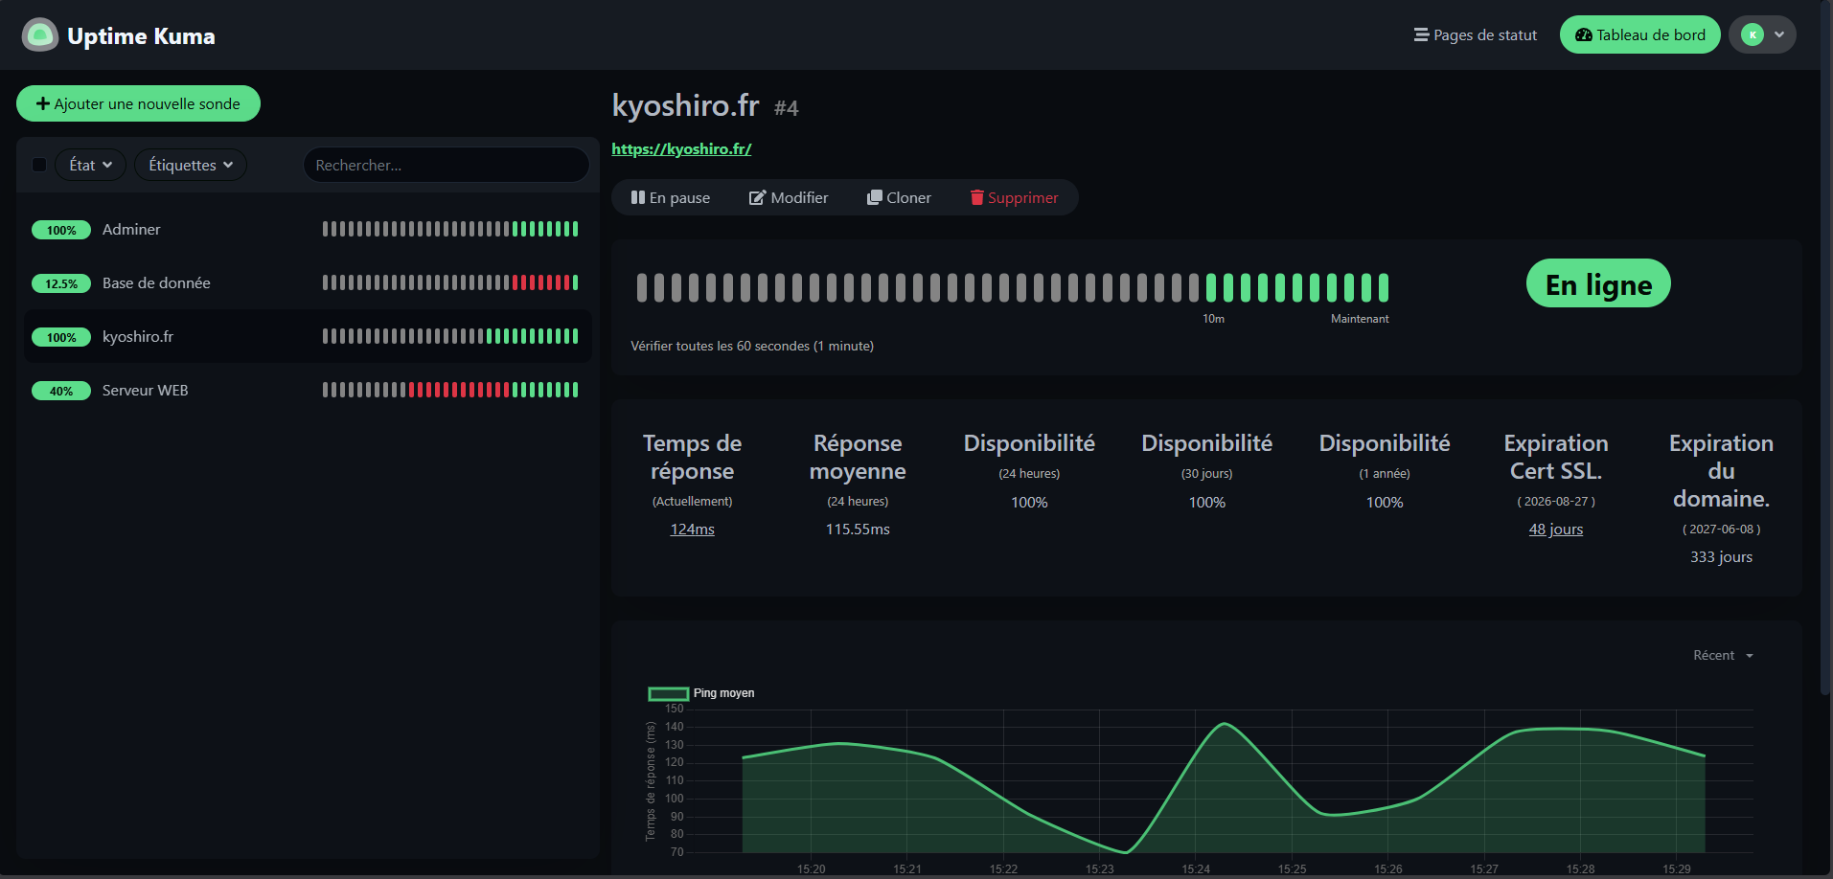This screenshot has height=879, width=1833.
Task: Click the Modifier button
Action: point(789,197)
